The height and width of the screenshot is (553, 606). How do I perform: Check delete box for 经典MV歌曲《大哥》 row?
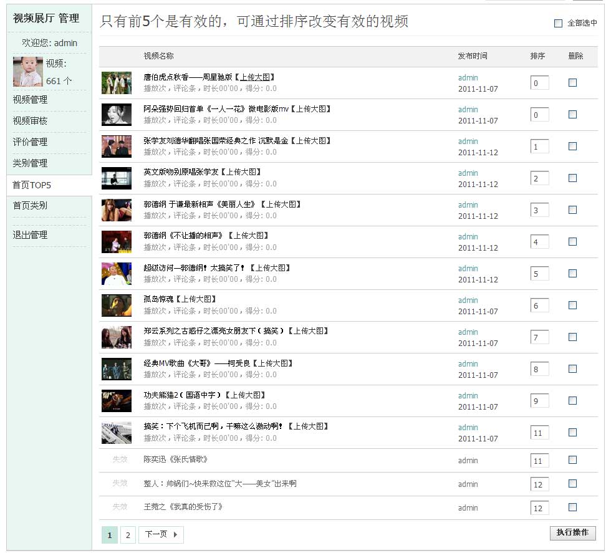coord(572,368)
